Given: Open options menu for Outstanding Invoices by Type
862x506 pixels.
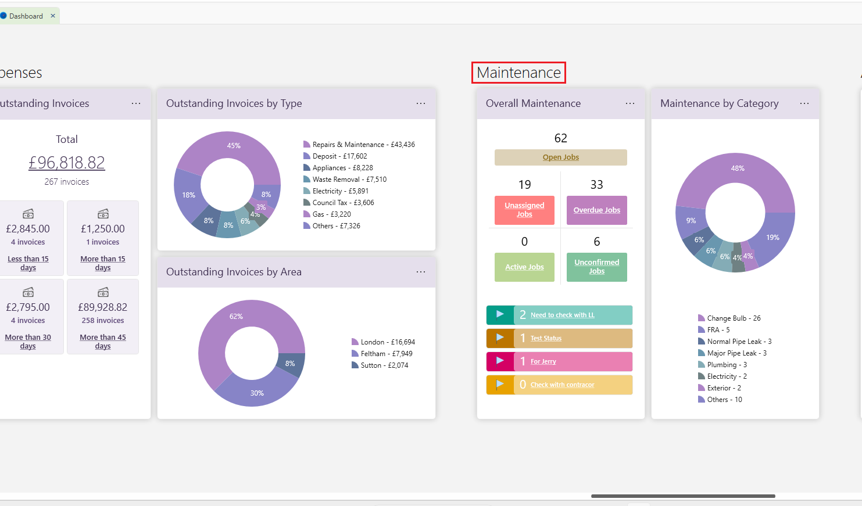Looking at the screenshot, I should [421, 103].
